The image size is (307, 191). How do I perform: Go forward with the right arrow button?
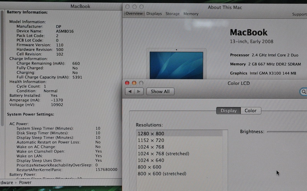pos(139,91)
